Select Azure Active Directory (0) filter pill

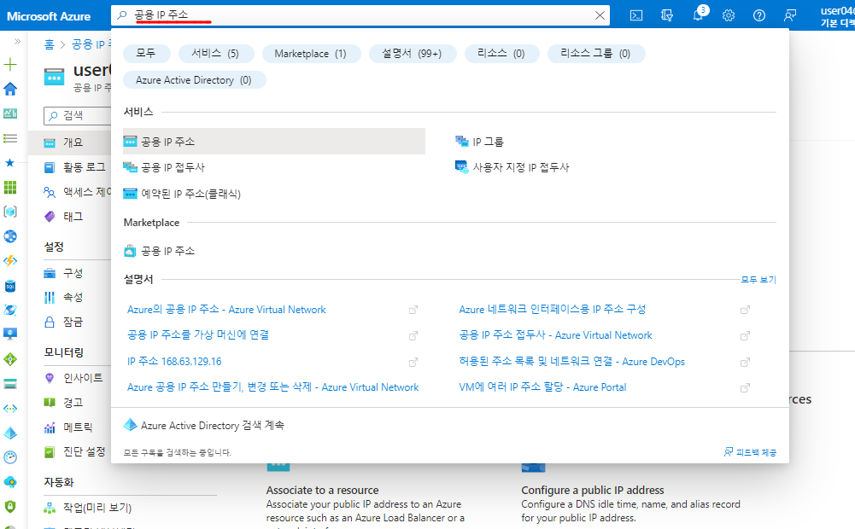coord(194,80)
